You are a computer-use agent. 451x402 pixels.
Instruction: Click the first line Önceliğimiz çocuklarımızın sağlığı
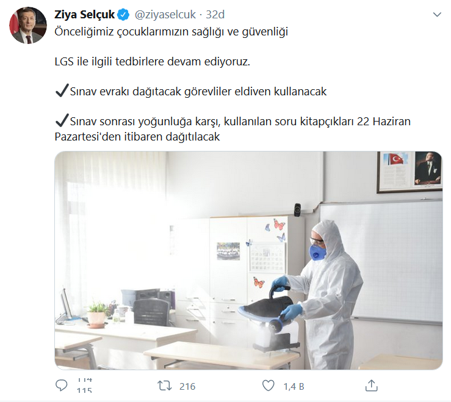(171, 32)
